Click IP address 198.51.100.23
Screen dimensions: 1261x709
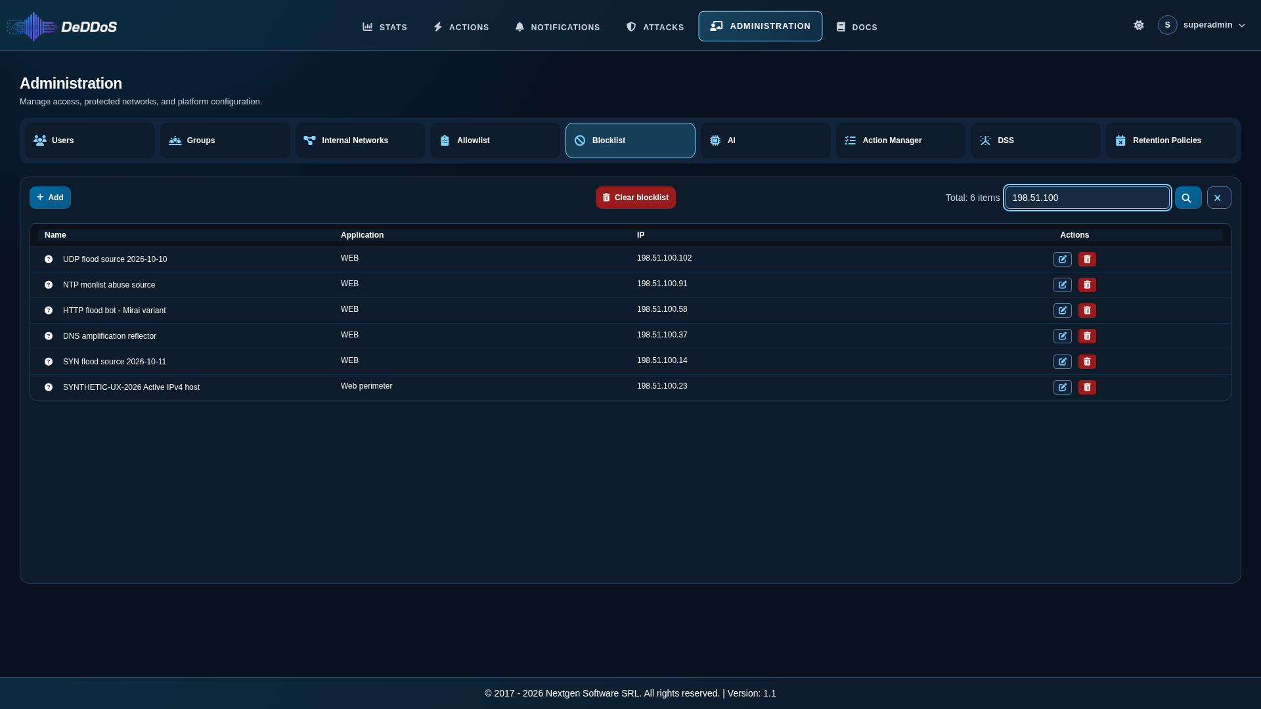click(x=662, y=386)
